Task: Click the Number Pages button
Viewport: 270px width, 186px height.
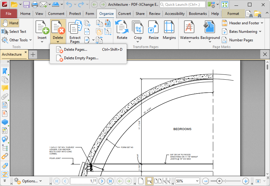Action: click(x=238, y=40)
